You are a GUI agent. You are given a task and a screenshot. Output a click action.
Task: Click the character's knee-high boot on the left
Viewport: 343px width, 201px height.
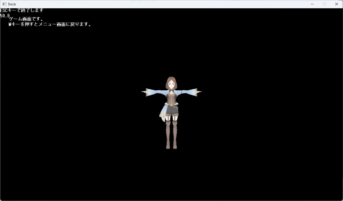pyautogui.click(x=168, y=134)
